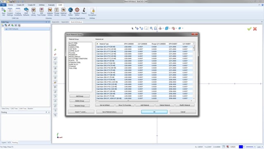Click the red X cancel icon in viewport
This screenshot has height=149, width=264.
click(x=255, y=29)
